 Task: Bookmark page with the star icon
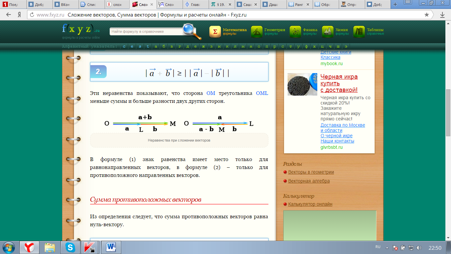[x=427, y=15]
